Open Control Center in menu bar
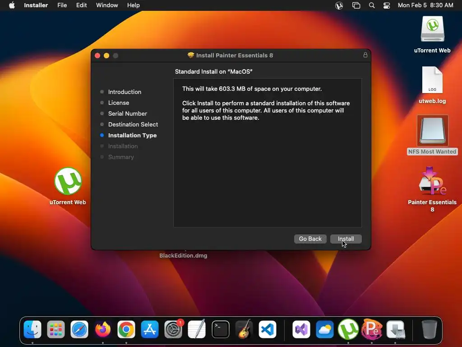This screenshot has height=347, width=462. pyautogui.click(x=387, y=5)
